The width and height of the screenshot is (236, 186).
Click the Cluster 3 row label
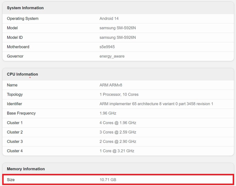click(15, 142)
